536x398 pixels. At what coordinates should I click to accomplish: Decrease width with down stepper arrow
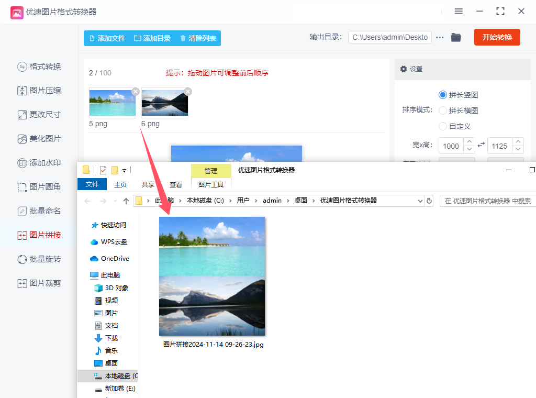pyautogui.click(x=470, y=149)
